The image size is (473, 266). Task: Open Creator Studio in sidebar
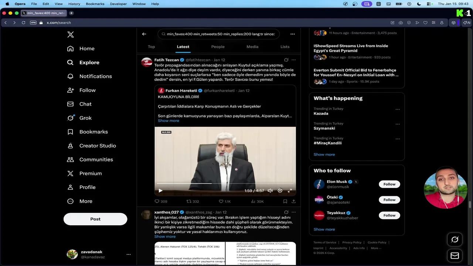click(92, 146)
